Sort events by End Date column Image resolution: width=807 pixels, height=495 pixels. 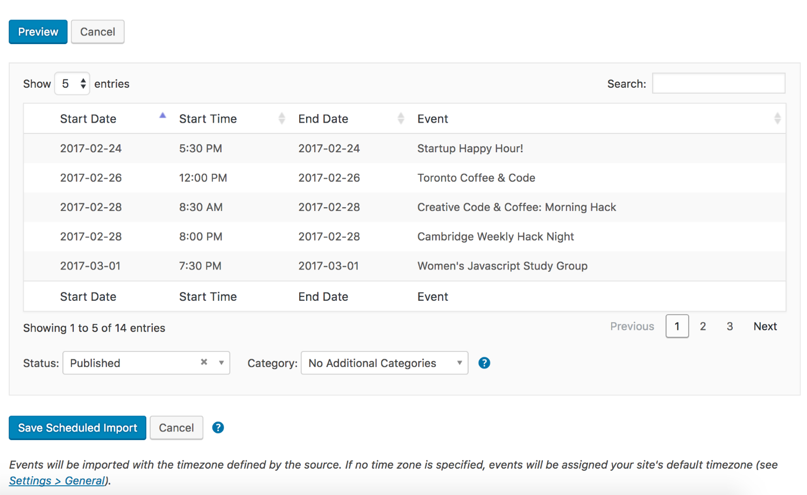click(401, 118)
